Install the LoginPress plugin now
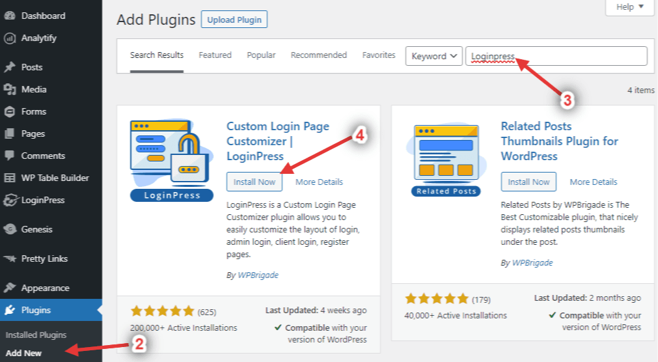 coord(254,182)
